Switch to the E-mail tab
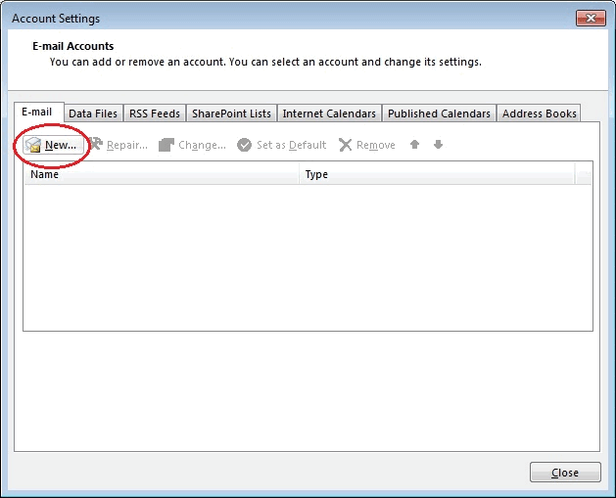 [39, 113]
